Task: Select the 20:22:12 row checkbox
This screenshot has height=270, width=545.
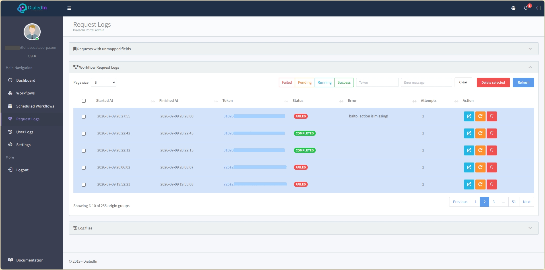Action: [84, 151]
